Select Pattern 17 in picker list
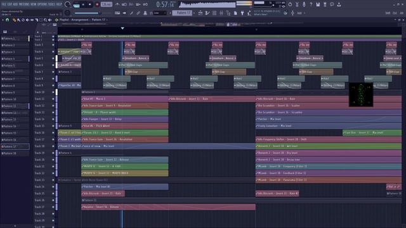The height and width of the screenshot is (228, 406). click(x=15, y=146)
